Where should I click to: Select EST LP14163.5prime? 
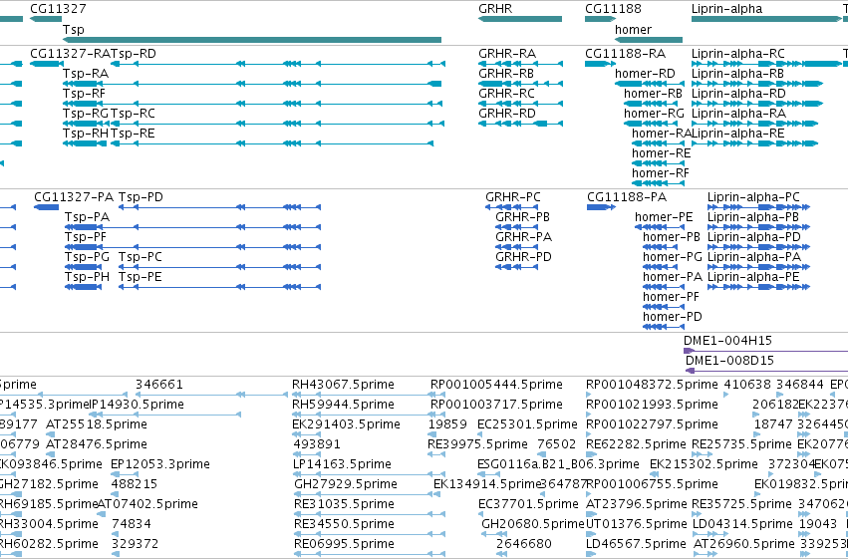pos(343,465)
